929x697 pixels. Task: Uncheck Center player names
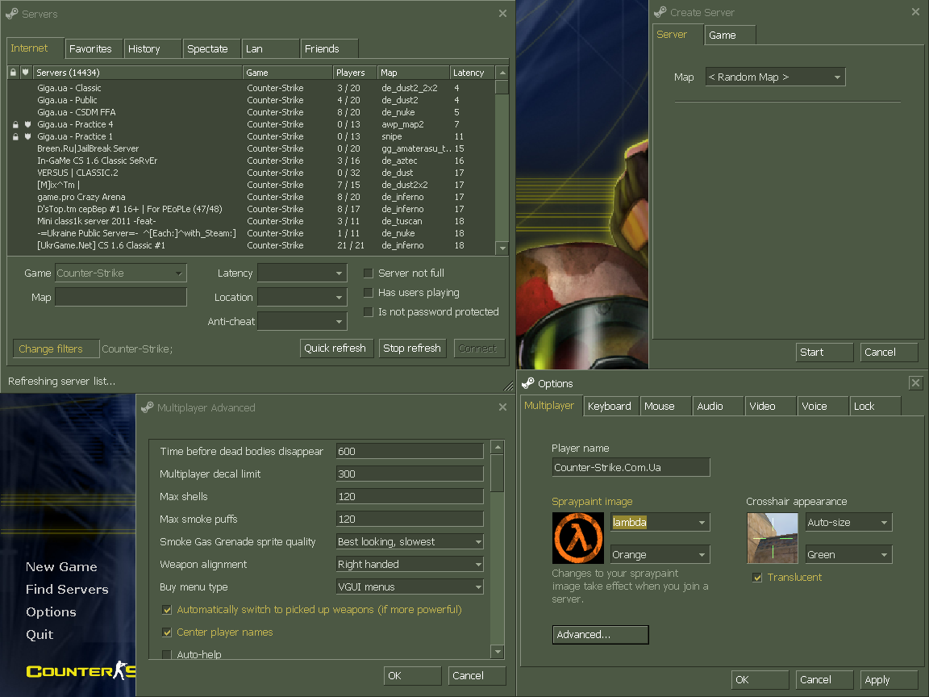click(x=167, y=632)
